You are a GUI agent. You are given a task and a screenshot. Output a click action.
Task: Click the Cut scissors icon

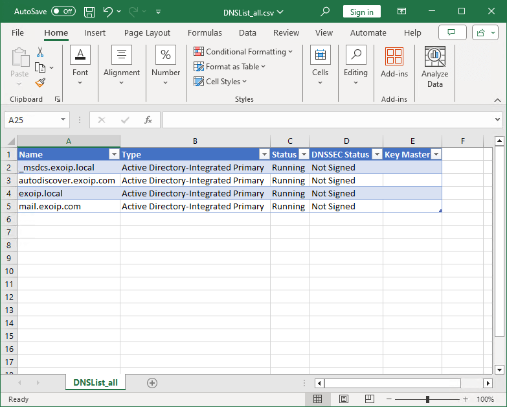pos(40,52)
